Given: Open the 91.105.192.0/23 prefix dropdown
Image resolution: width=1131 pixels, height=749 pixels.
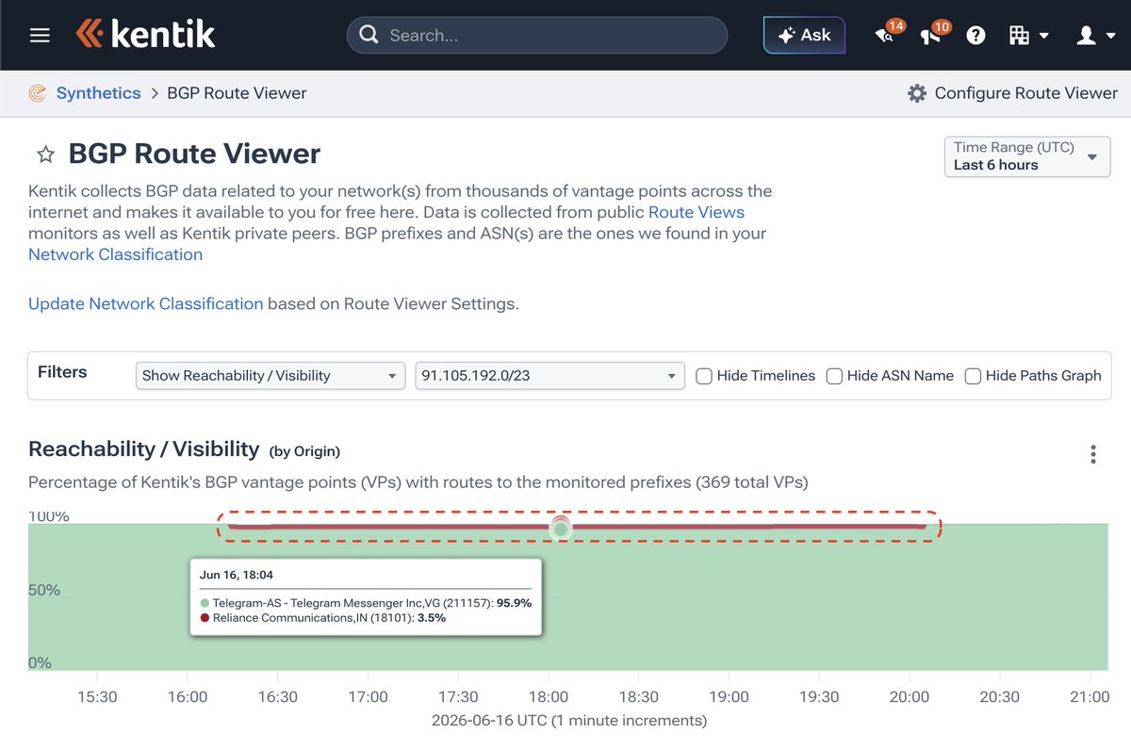Looking at the screenshot, I should point(549,375).
